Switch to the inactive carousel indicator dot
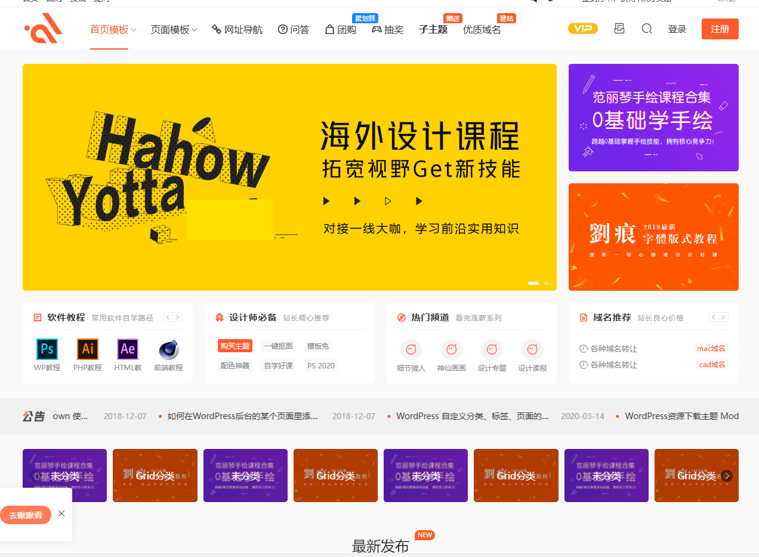 point(546,283)
